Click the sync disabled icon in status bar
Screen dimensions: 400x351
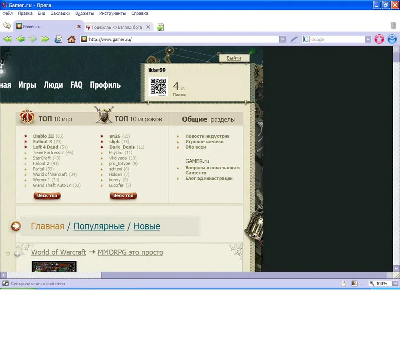5,283
